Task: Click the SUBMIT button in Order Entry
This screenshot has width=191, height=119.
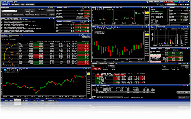Action: coord(52,15)
